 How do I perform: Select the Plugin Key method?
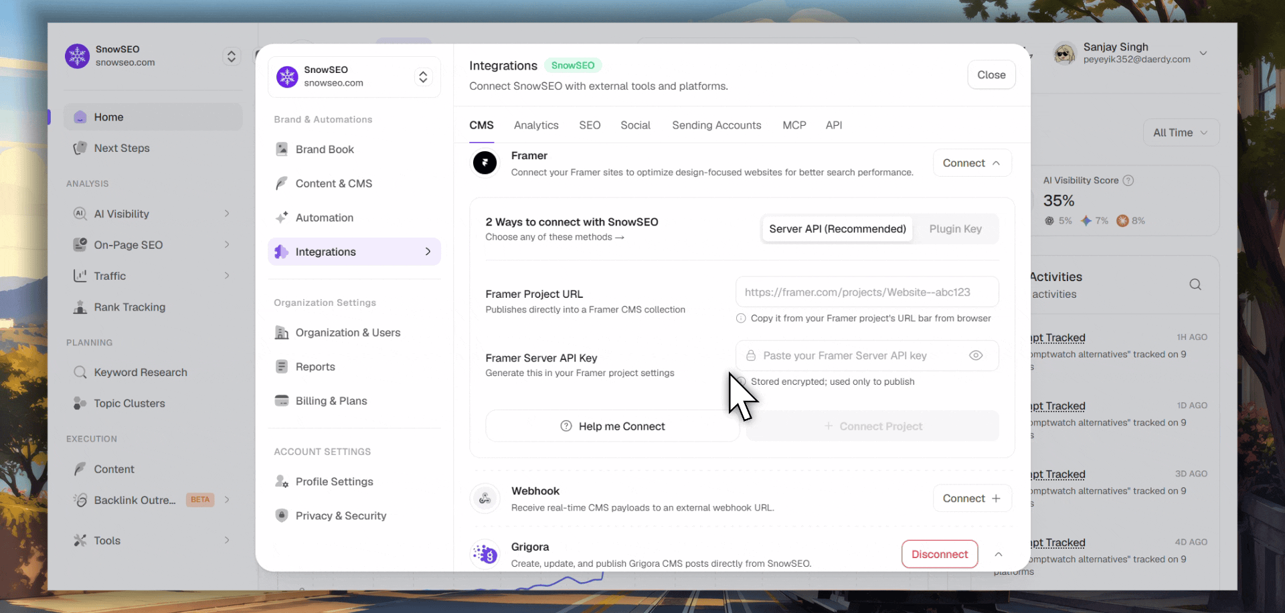click(x=955, y=229)
